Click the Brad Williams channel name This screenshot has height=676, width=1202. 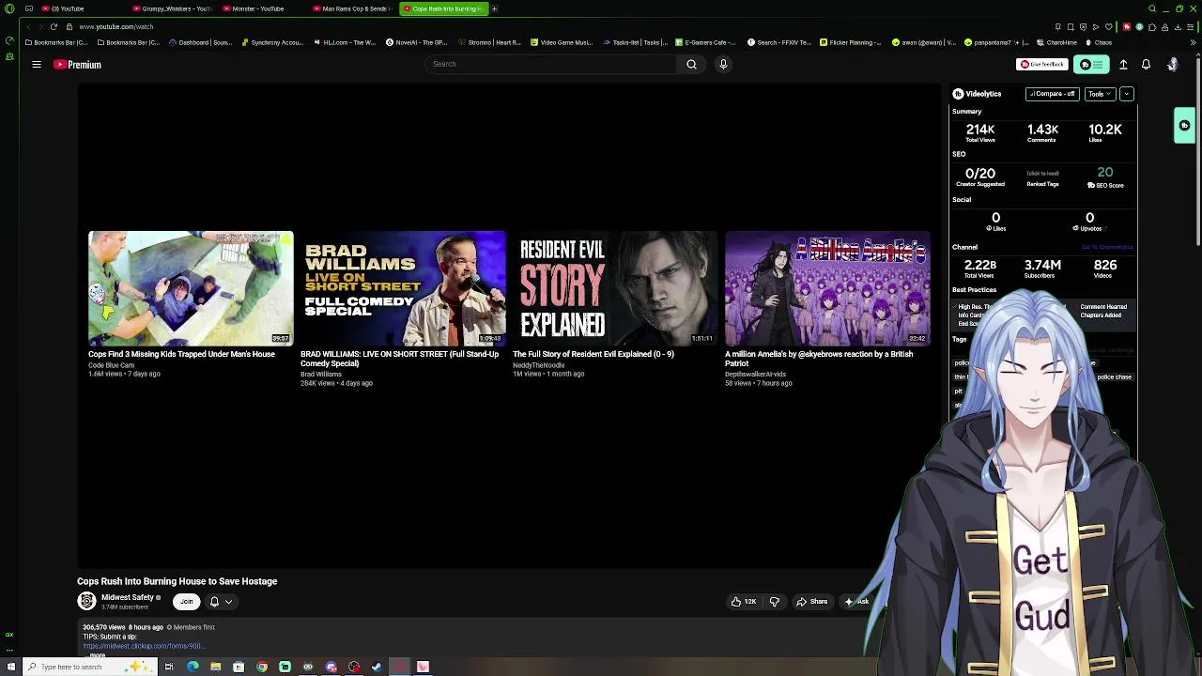click(321, 374)
